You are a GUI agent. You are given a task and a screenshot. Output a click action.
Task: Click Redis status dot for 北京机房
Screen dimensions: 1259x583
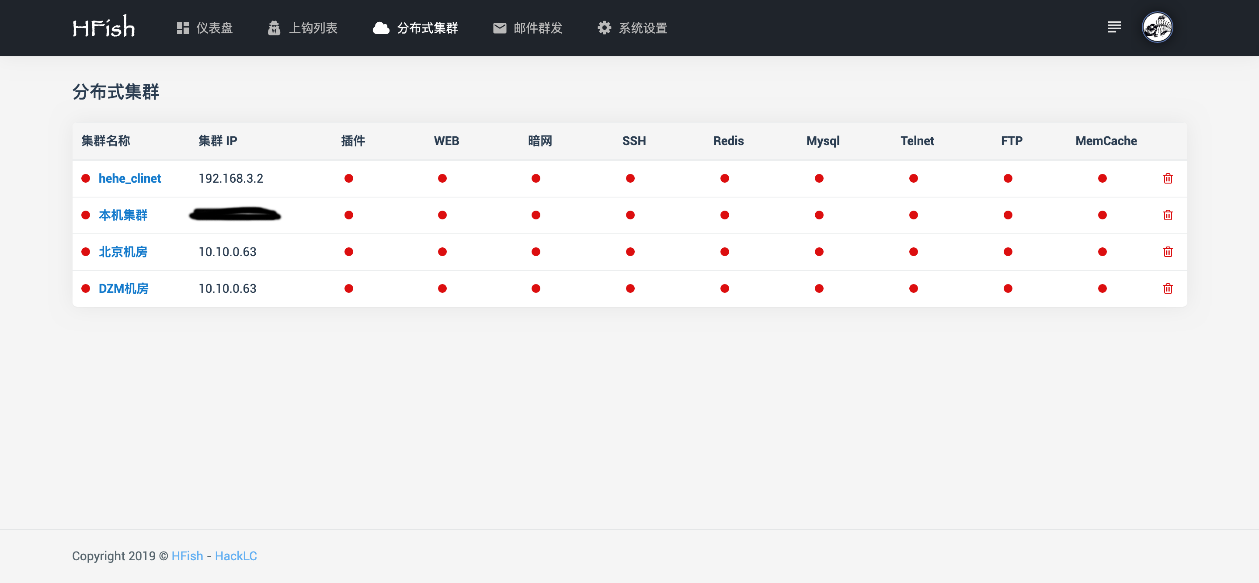724,252
